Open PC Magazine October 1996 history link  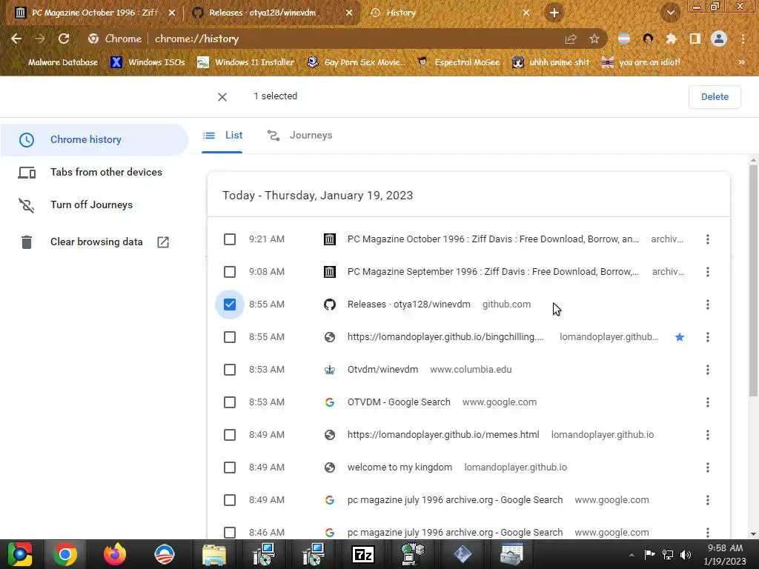point(493,239)
